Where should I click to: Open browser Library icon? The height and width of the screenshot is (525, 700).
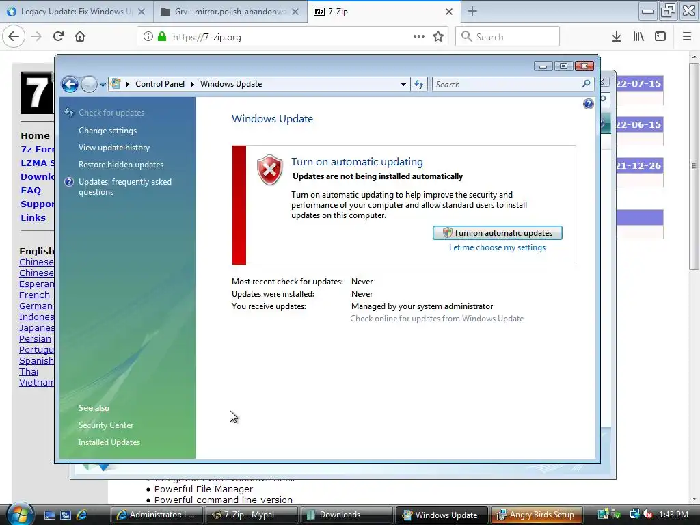tap(639, 37)
